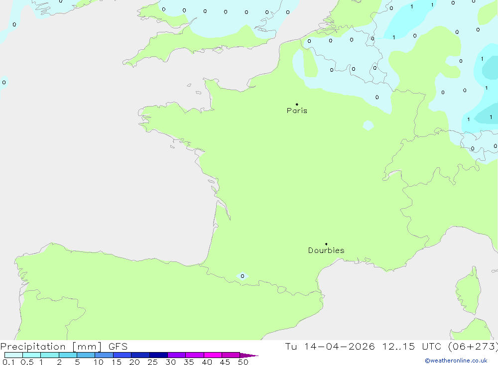
Task: Select the 40 mm magenta legend swatch
Action: (x=213, y=355)
